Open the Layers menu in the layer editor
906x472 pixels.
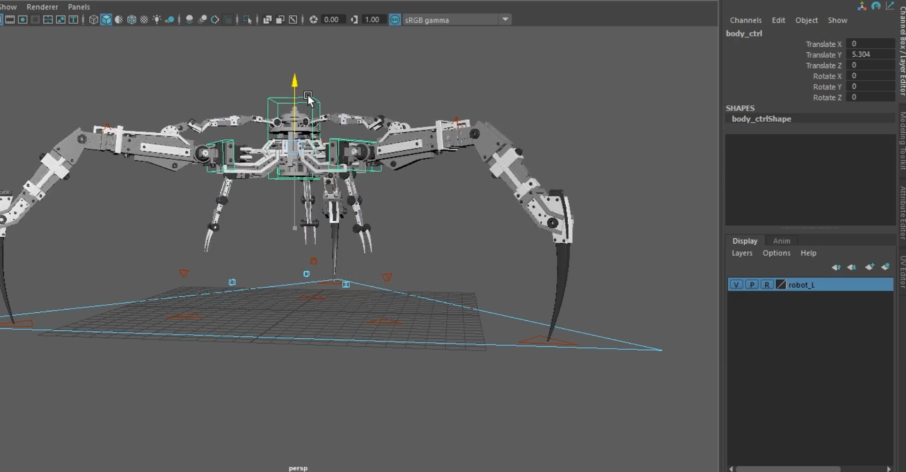(742, 253)
